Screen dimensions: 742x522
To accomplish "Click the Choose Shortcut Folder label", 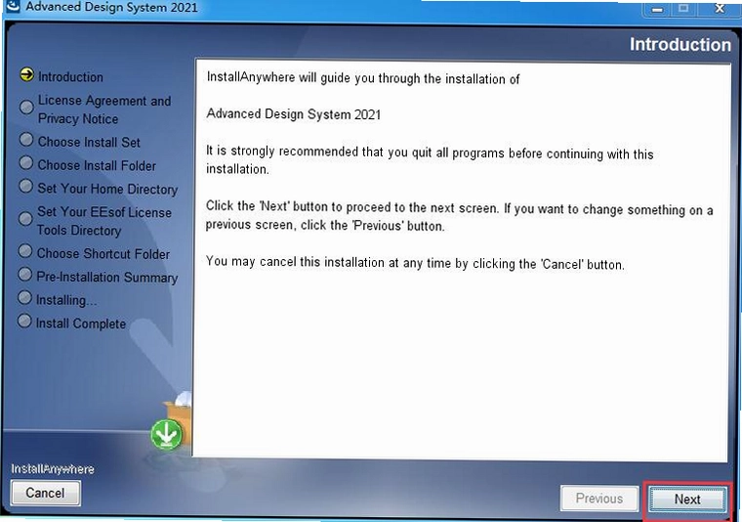I will coord(103,253).
